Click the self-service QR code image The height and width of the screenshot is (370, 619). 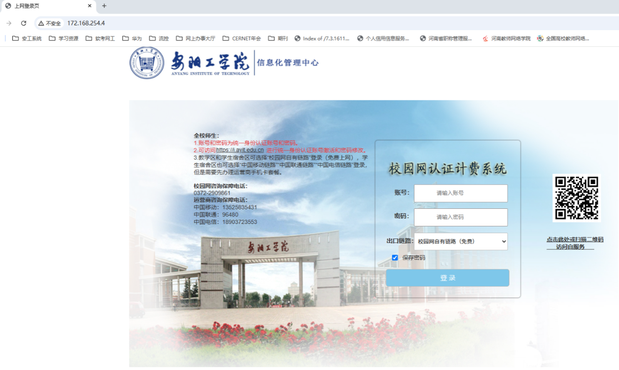point(577,198)
